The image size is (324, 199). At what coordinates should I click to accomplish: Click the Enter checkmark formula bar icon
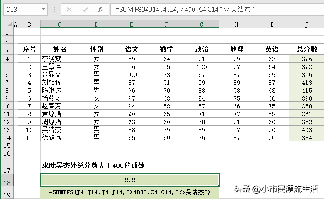(85, 10)
